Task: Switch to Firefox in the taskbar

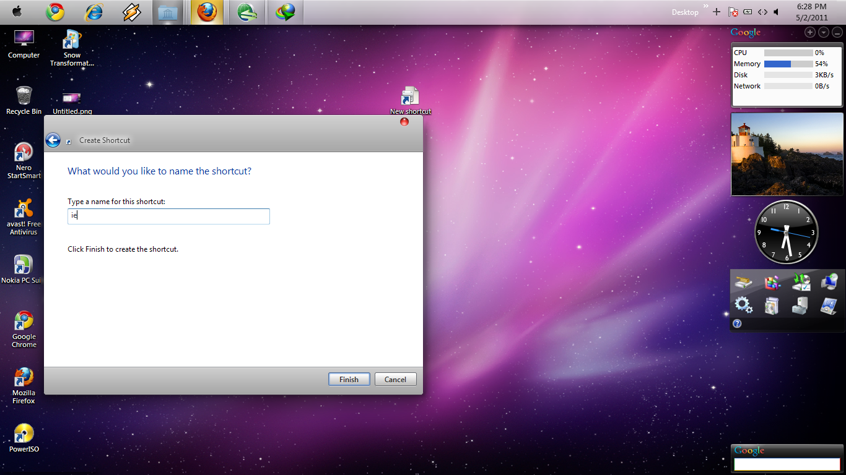Action: click(207, 12)
